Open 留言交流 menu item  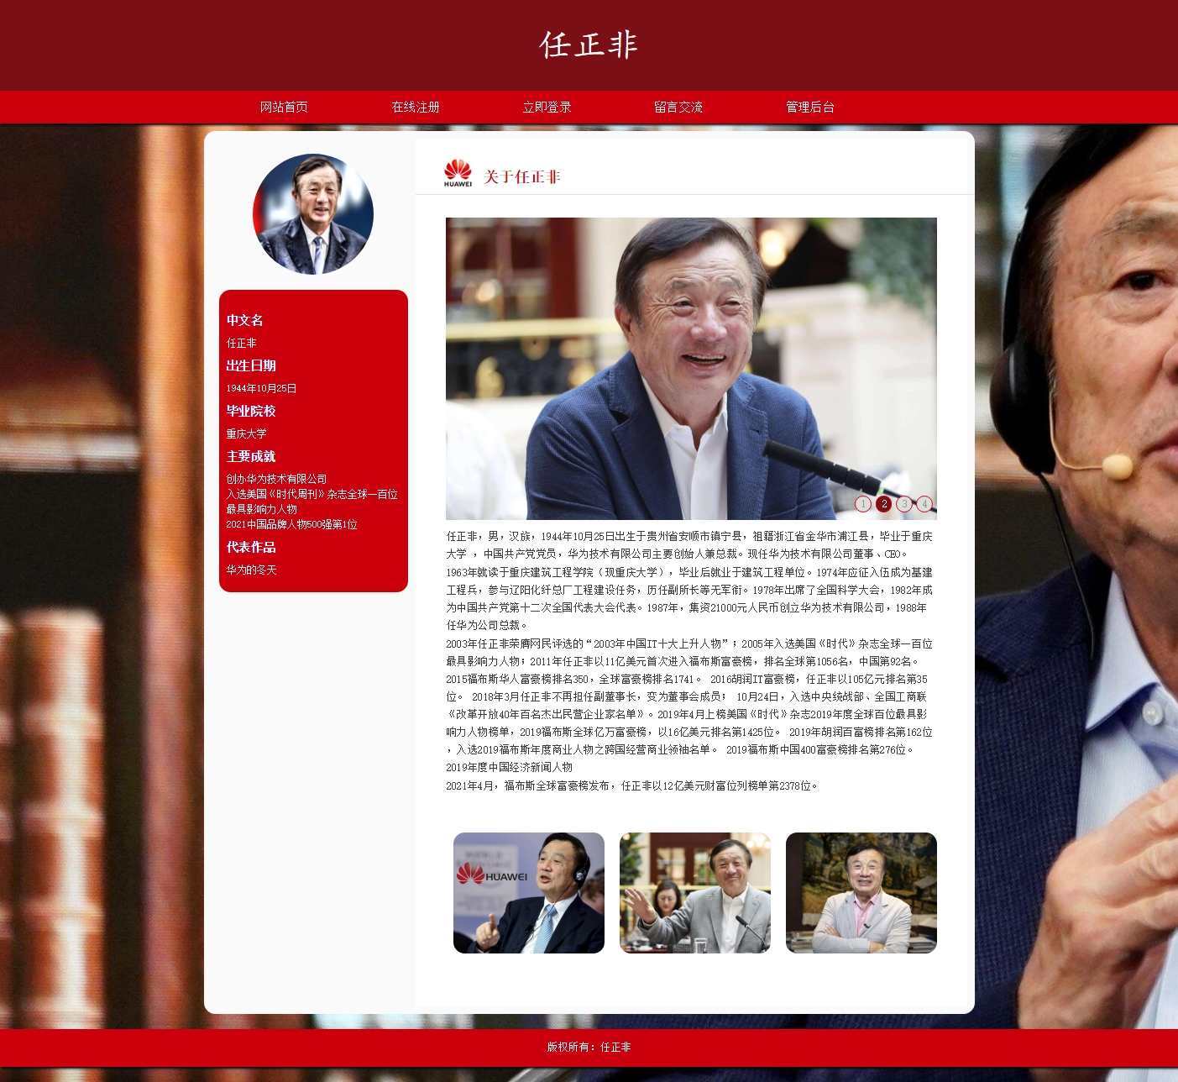[678, 107]
